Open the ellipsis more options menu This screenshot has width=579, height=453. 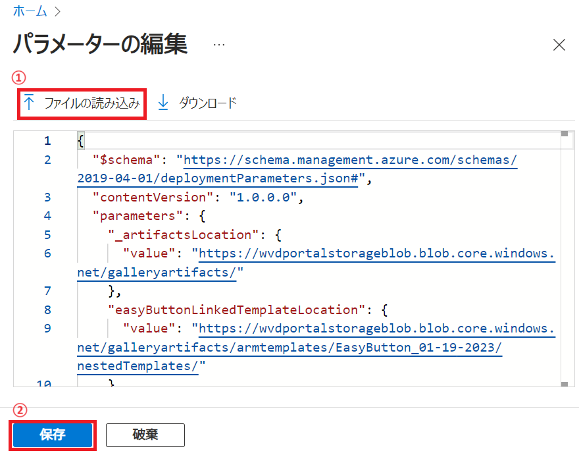pyautogui.click(x=219, y=45)
